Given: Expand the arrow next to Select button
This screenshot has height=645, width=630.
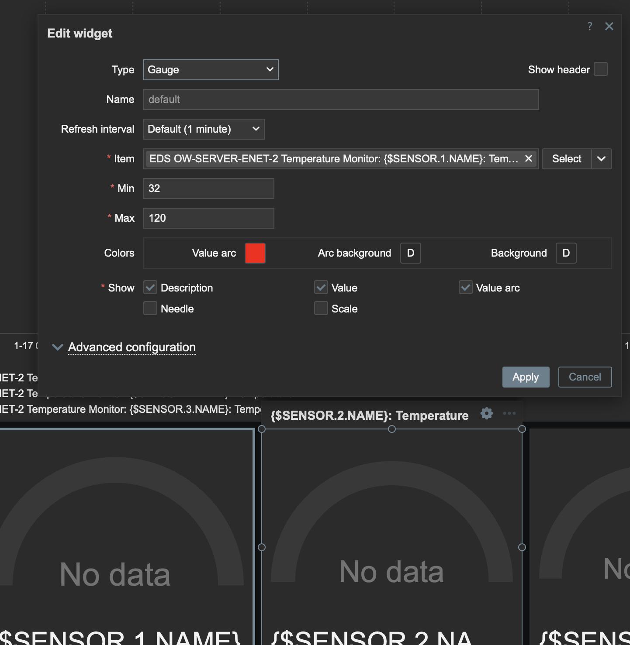Looking at the screenshot, I should 601,159.
